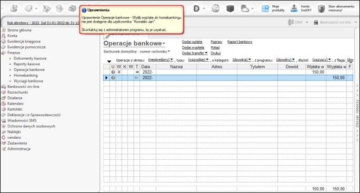Click the Rok obrotowy 2022 link
Screen dimensions: 360x193
pyautogui.click(x=43, y=23)
